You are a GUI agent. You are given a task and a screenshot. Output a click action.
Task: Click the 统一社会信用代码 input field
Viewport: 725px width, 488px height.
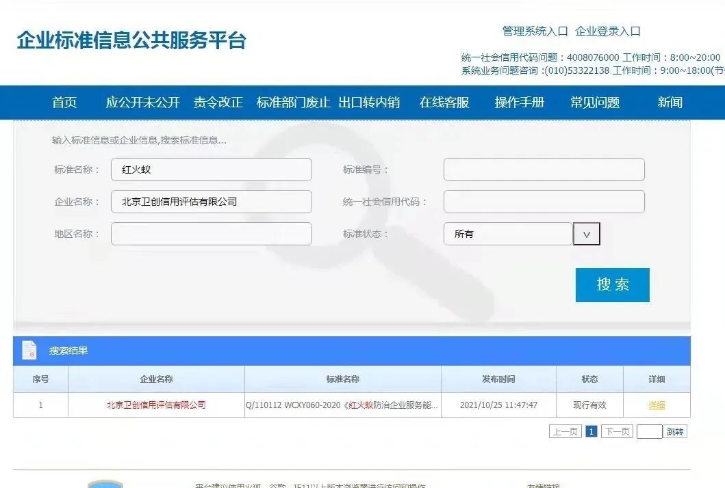544,202
